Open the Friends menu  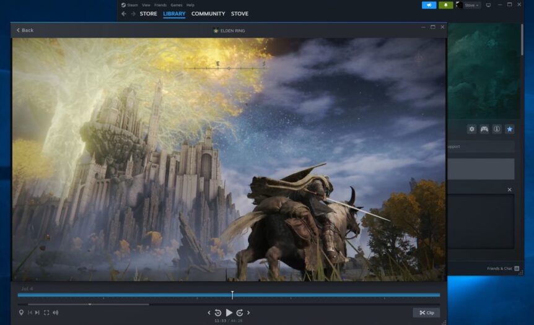(160, 5)
